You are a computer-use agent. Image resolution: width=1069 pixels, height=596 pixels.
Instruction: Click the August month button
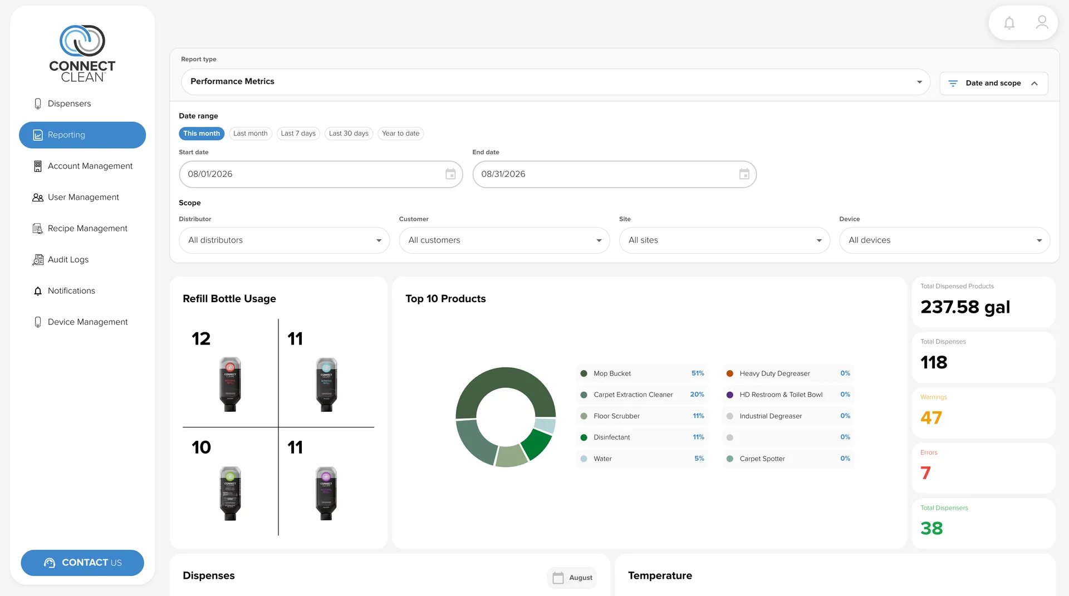coord(572,578)
